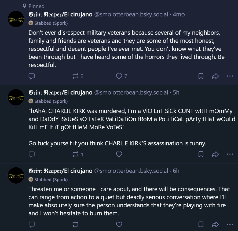The image size is (238, 231).
Task: Share the 6h-old consequences post
Action: 215,224
